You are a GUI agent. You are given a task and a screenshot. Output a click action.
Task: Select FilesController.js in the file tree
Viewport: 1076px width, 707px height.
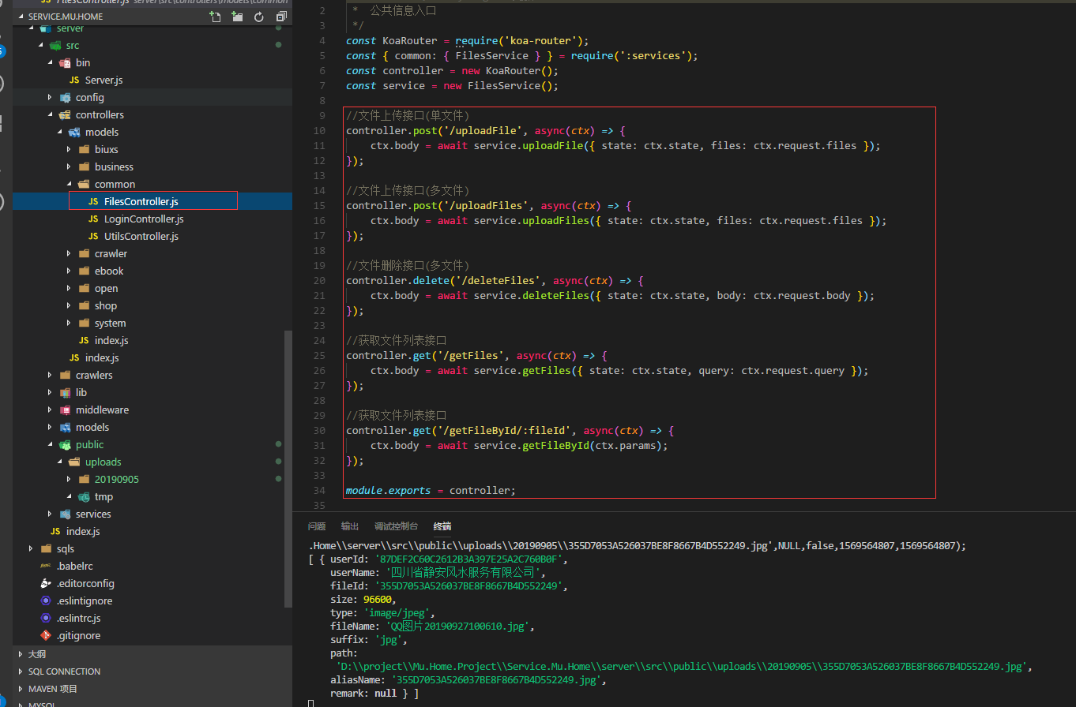(153, 200)
